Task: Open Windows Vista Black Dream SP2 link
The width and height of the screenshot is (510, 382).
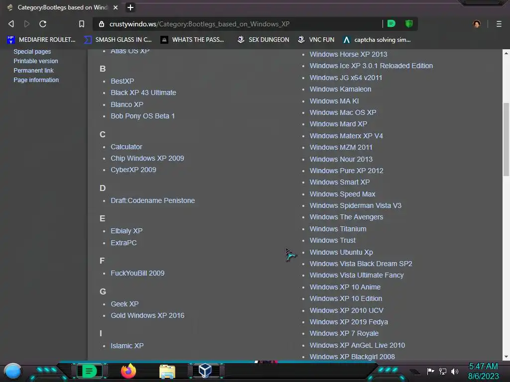Action: pos(361,264)
